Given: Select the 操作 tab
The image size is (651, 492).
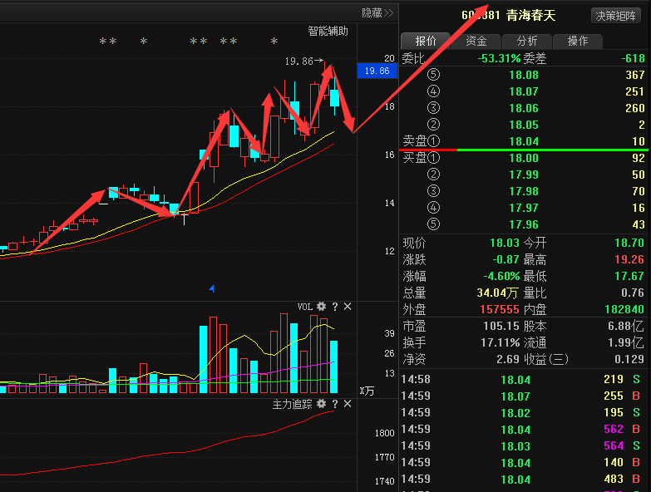Looking at the screenshot, I should point(577,41).
